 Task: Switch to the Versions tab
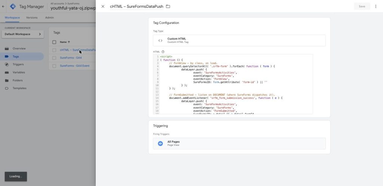(x=32, y=18)
